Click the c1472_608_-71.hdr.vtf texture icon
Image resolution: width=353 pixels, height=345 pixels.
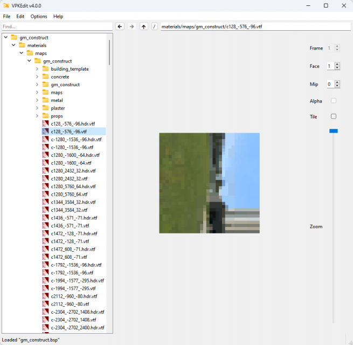(x=46, y=249)
